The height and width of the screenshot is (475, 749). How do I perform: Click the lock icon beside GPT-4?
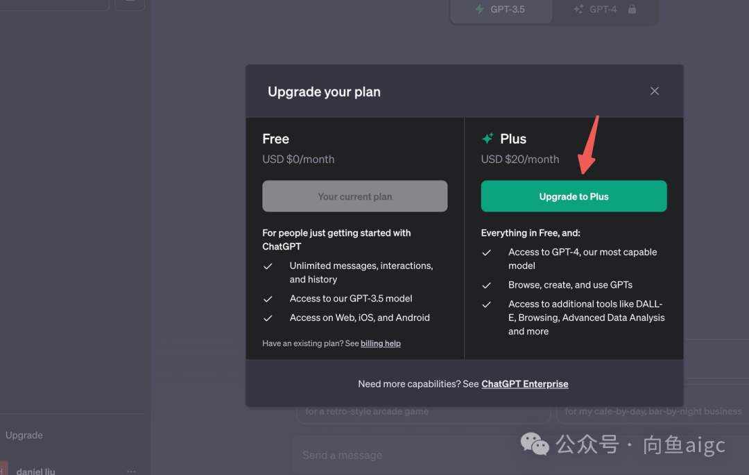coord(632,10)
